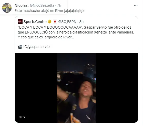Click the black left side of the video
The image size is (143, 126).
click(36, 88)
